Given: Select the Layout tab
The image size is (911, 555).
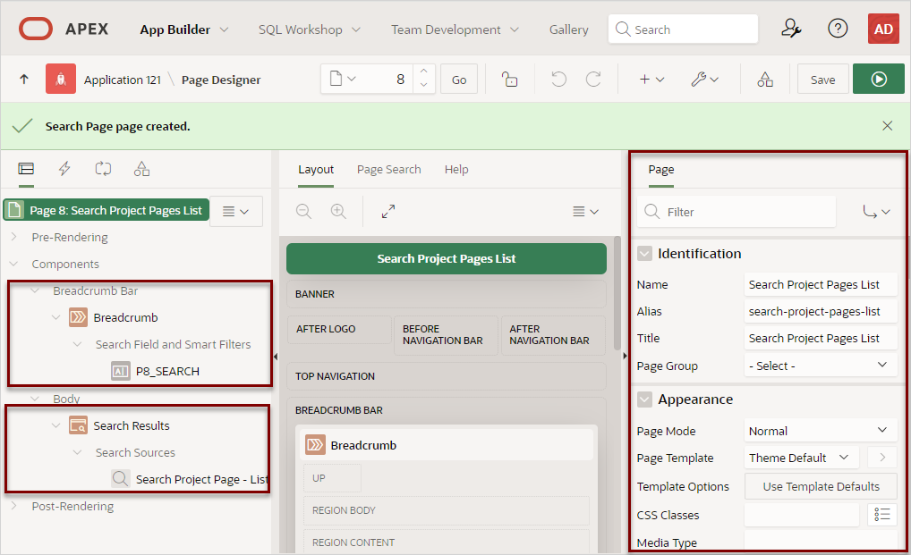Looking at the screenshot, I should click(x=316, y=169).
